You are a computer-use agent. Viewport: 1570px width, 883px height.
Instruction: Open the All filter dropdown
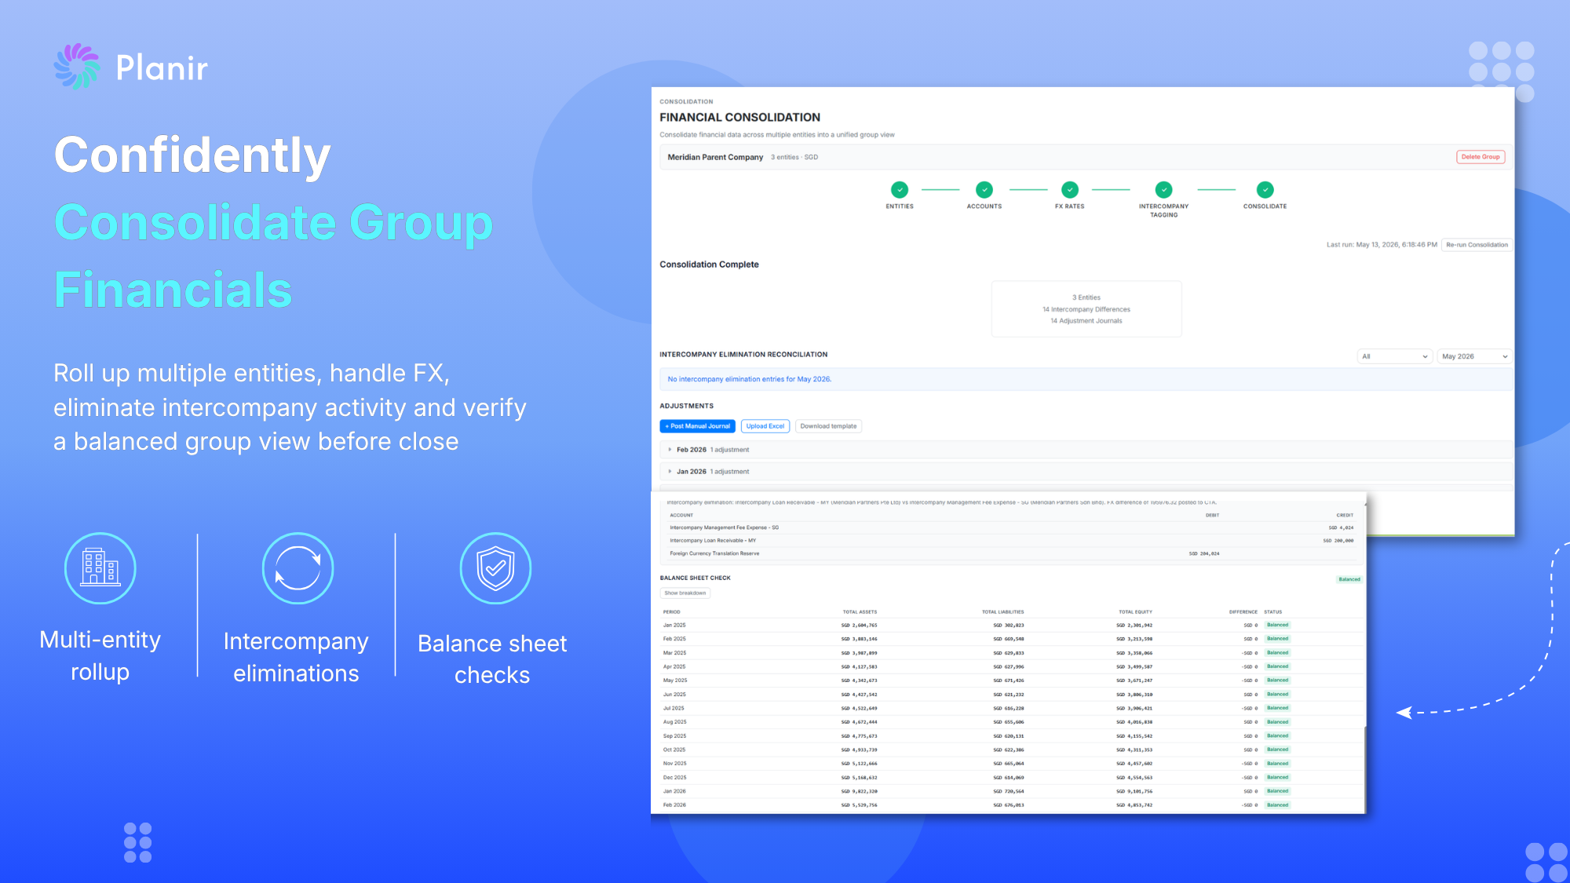tap(1395, 356)
